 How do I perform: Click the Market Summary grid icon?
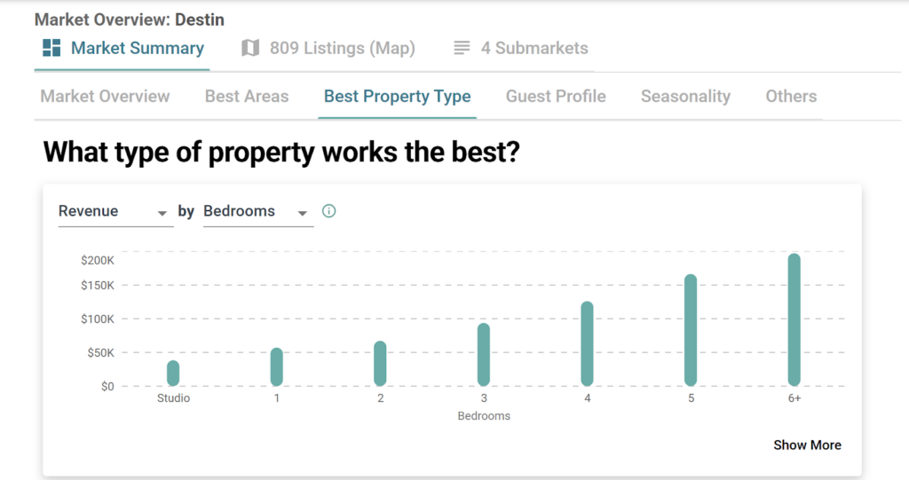point(51,48)
